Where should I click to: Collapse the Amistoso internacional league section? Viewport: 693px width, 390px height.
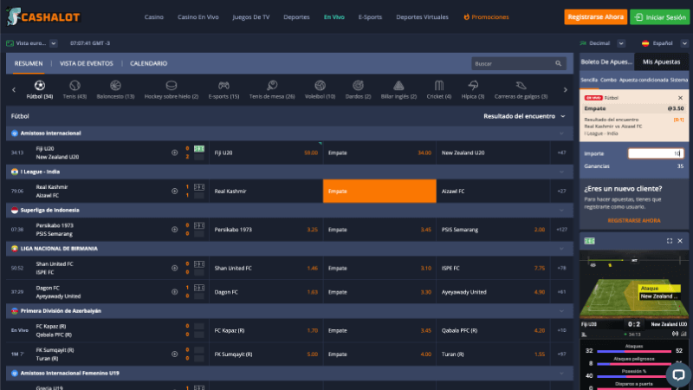[561, 133]
